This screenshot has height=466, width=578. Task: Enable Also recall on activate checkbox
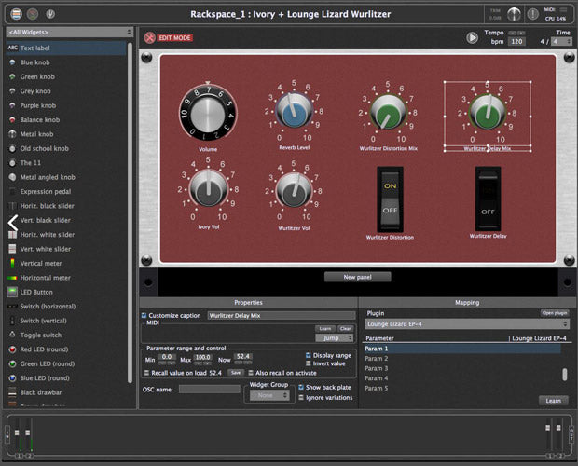coord(251,373)
